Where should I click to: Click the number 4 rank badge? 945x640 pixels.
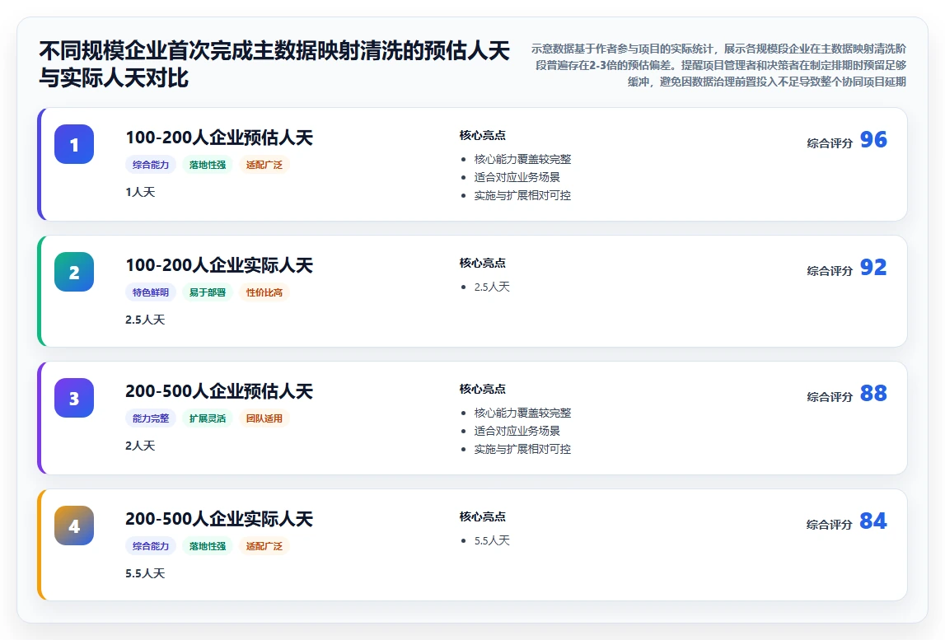point(74,526)
